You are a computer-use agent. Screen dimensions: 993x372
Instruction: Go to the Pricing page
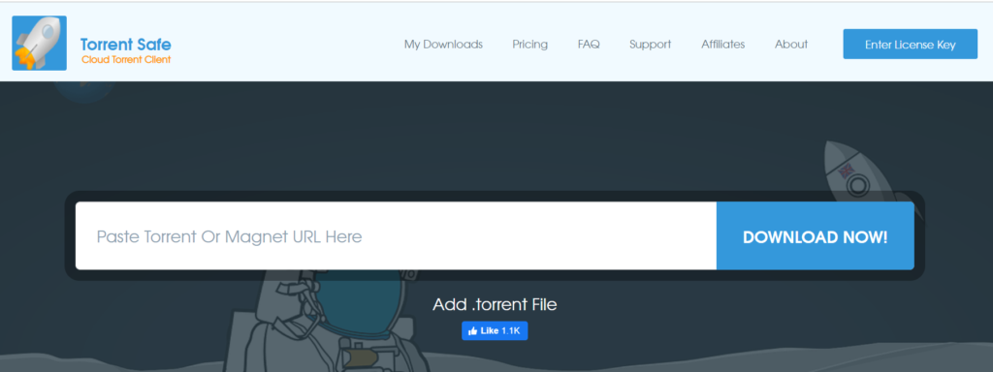point(530,45)
